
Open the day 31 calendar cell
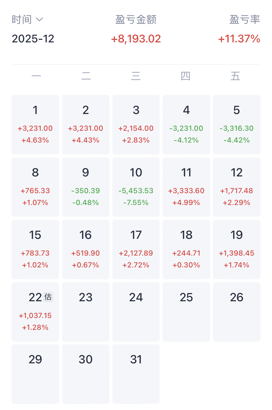136,374
